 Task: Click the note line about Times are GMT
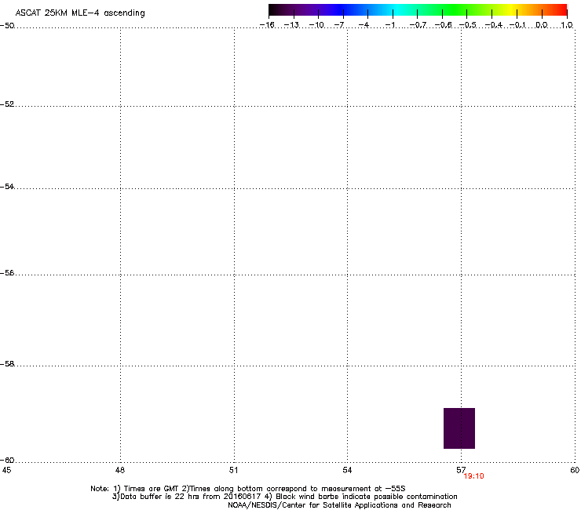click(248, 489)
